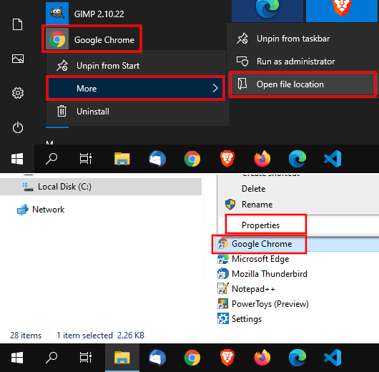
Task: Launch Brave from lower taskbar
Action: tap(227, 358)
